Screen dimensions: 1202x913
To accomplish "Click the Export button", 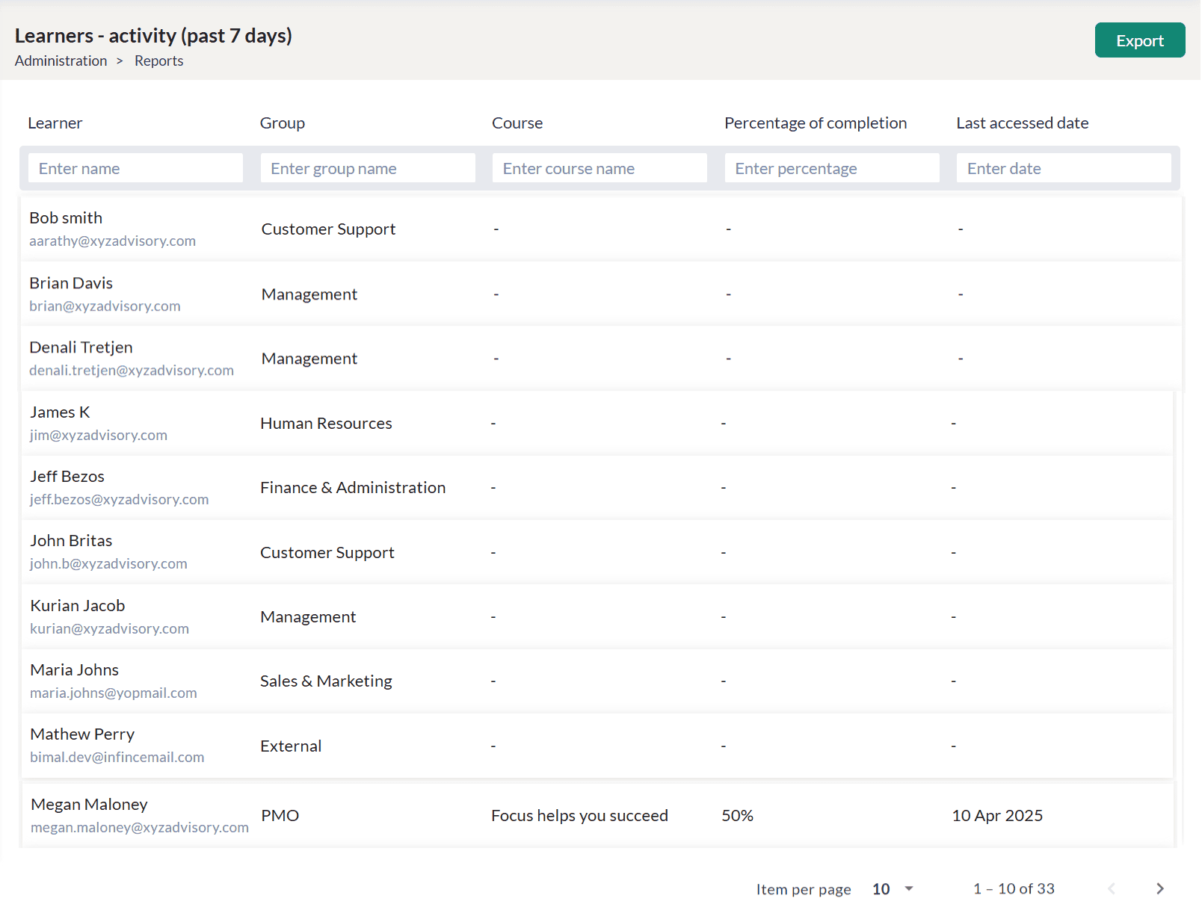I will pyautogui.click(x=1139, y=40).
